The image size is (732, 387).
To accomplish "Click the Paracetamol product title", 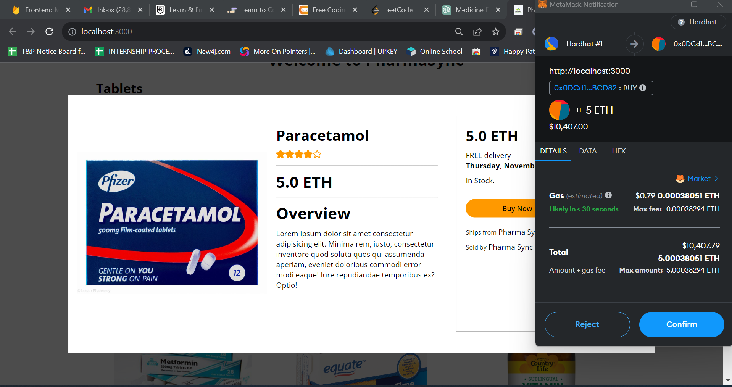I will (x=322, y=136).
